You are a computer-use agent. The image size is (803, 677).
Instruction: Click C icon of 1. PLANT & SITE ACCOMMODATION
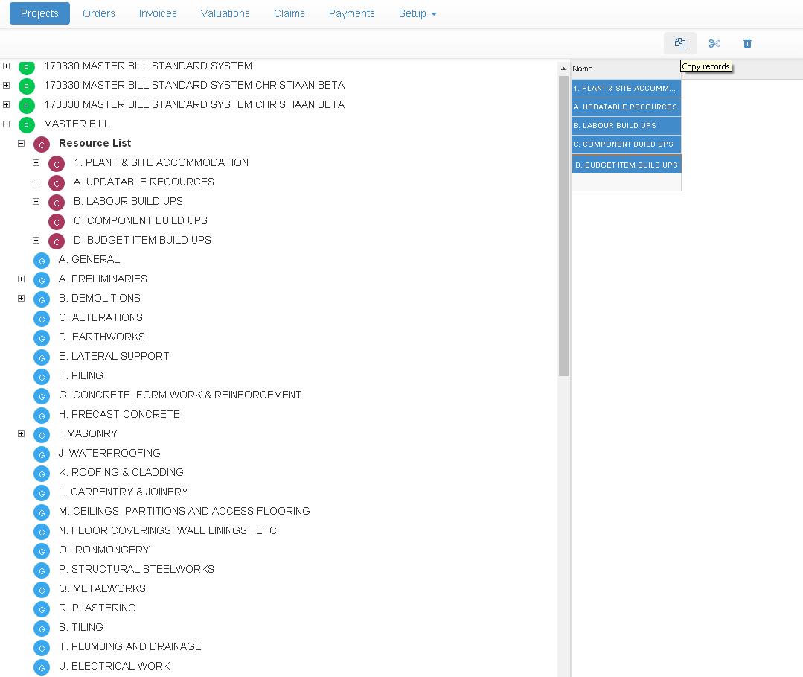coord(57,164)
